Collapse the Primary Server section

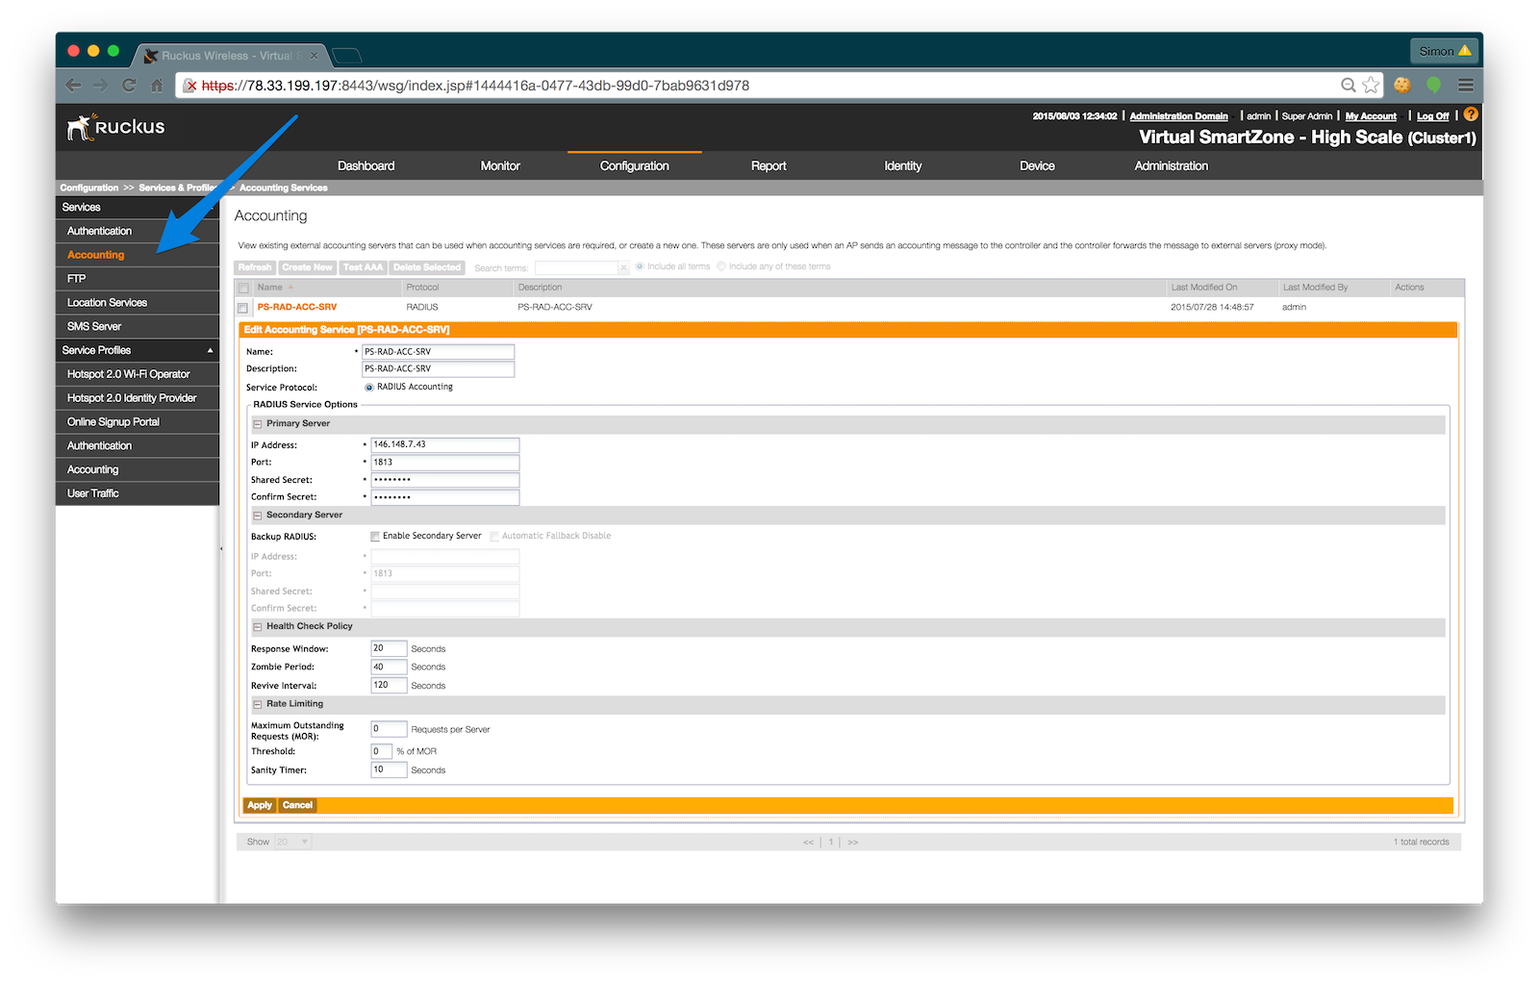pos(258,424)
